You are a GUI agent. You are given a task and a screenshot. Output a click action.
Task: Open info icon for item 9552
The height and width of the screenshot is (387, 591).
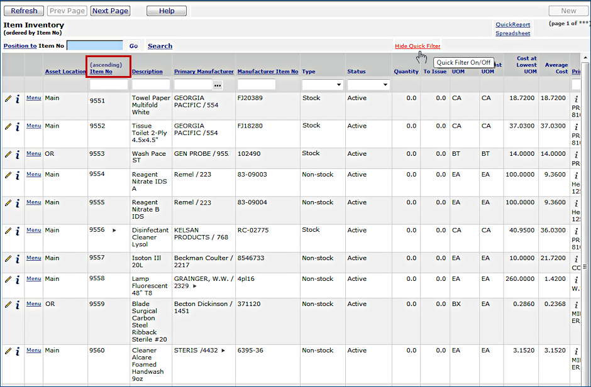[18, 126]
